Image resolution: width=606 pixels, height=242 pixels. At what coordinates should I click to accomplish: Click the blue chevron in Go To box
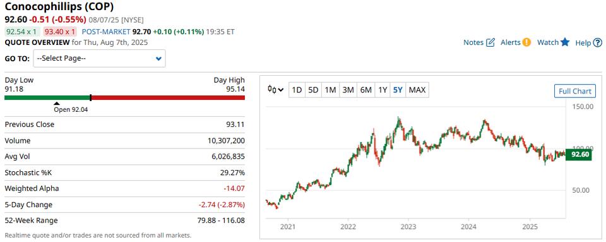coord(158,59)
